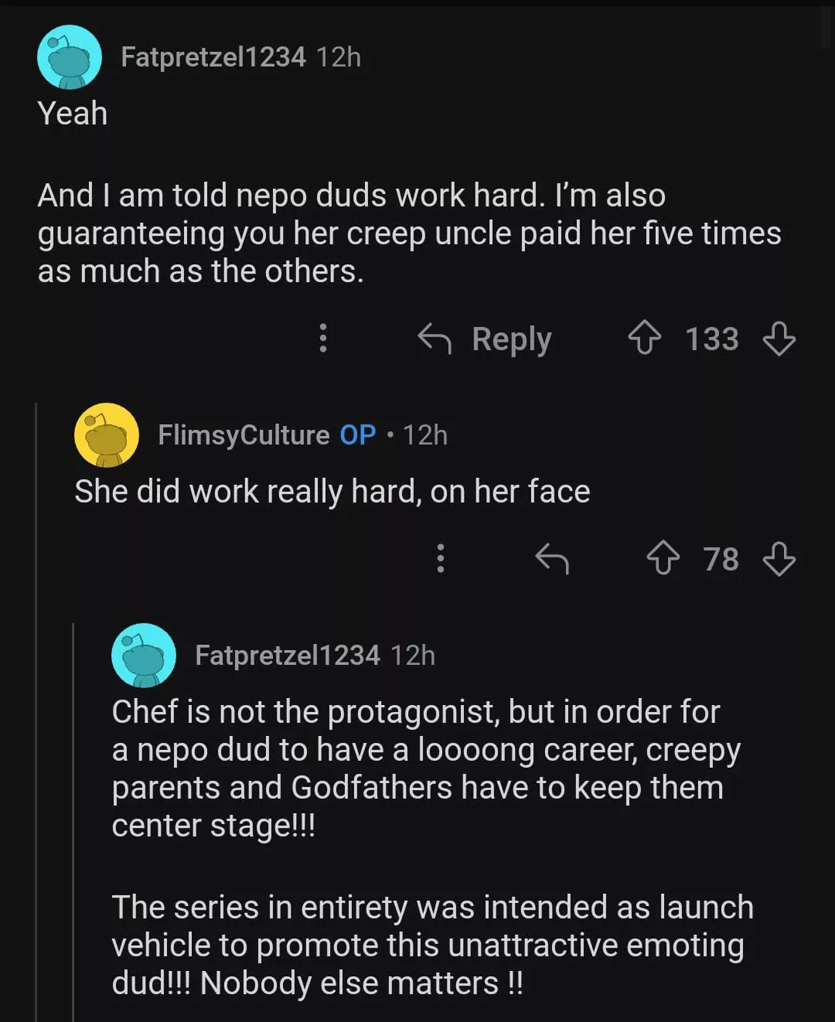This screenshot has width=835, height=1022.
Task: Open three-dot menu on Fatpretzel1234's top comment
Action: [323, 339]
